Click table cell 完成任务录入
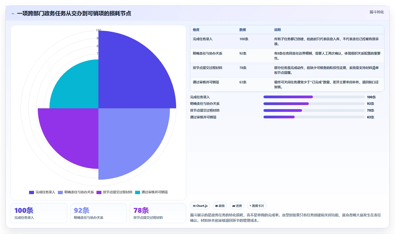395x234 pixels. [x=203, y=39]
